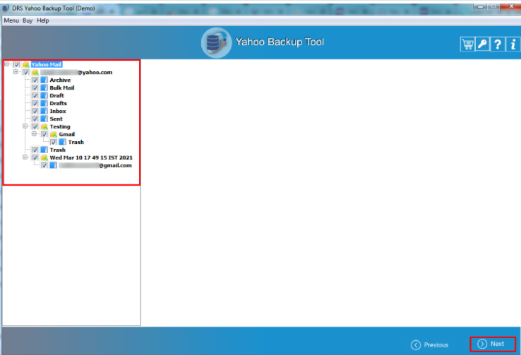This screenshot has width=521, height=355.
Task: Click the Bulk Mail folder icon
Action: [44, 88]
